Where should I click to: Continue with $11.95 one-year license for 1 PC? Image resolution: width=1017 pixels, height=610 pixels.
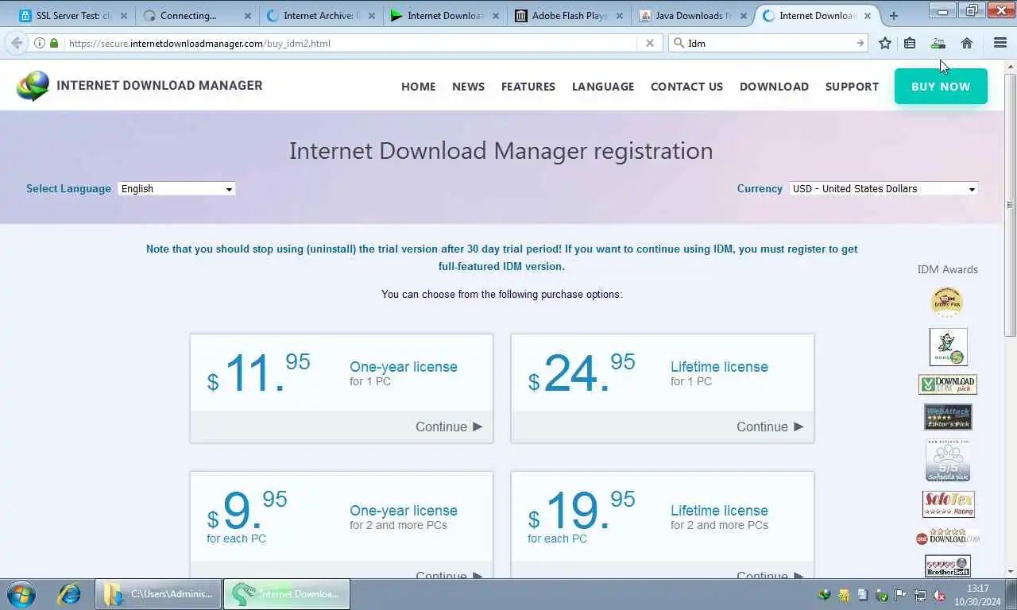[x=449, y=427]
